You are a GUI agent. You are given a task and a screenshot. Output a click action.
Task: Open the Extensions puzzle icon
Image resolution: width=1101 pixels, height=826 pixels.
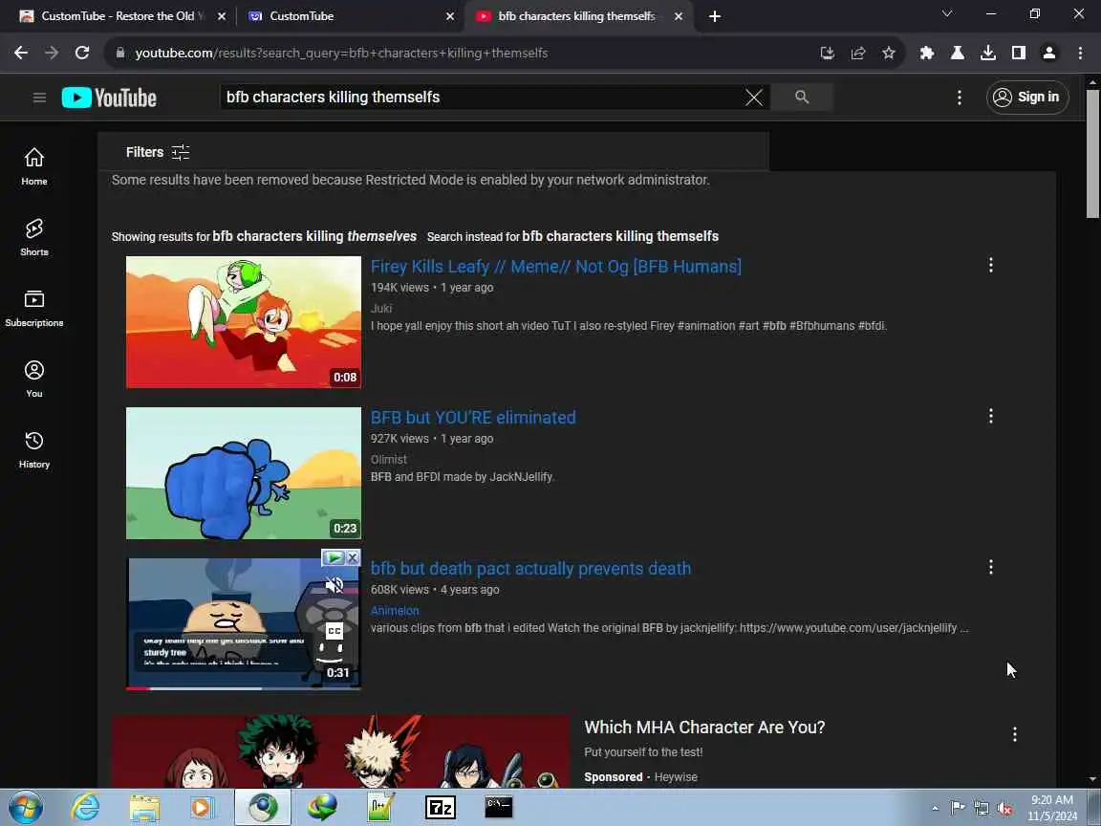click(x=927, y=53)
